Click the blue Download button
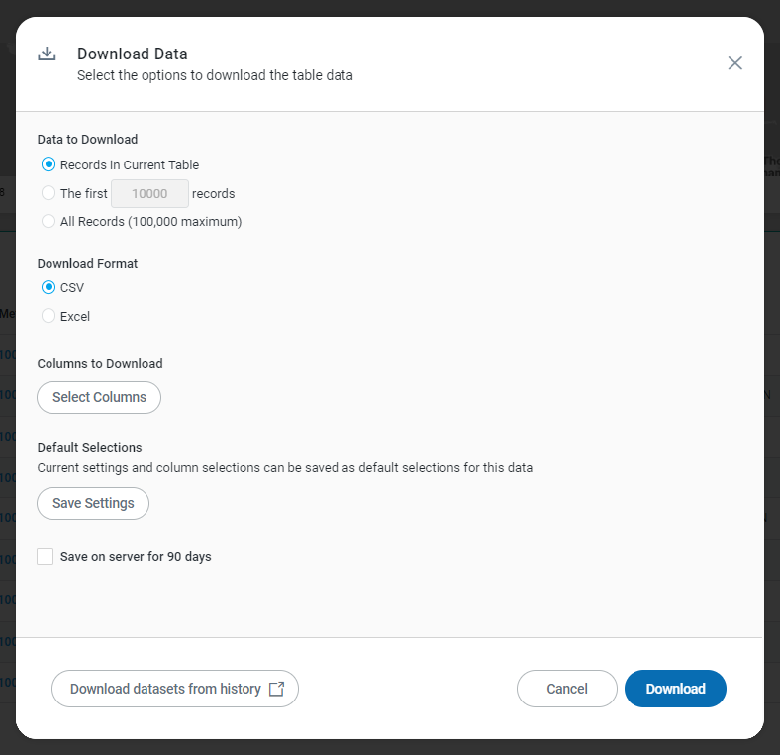780x755 pixels. tap(675, 689)
